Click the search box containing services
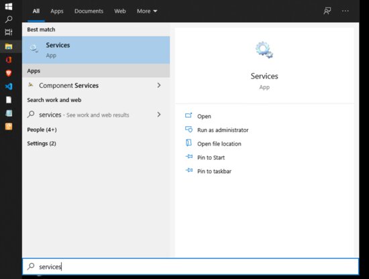Image resolution: width=369 pixels, height=279 pixels. [191, 266]
